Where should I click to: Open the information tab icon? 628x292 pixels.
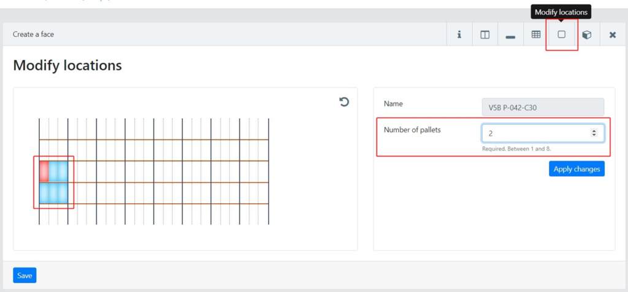pyautogui.click(x=459, y=35)
